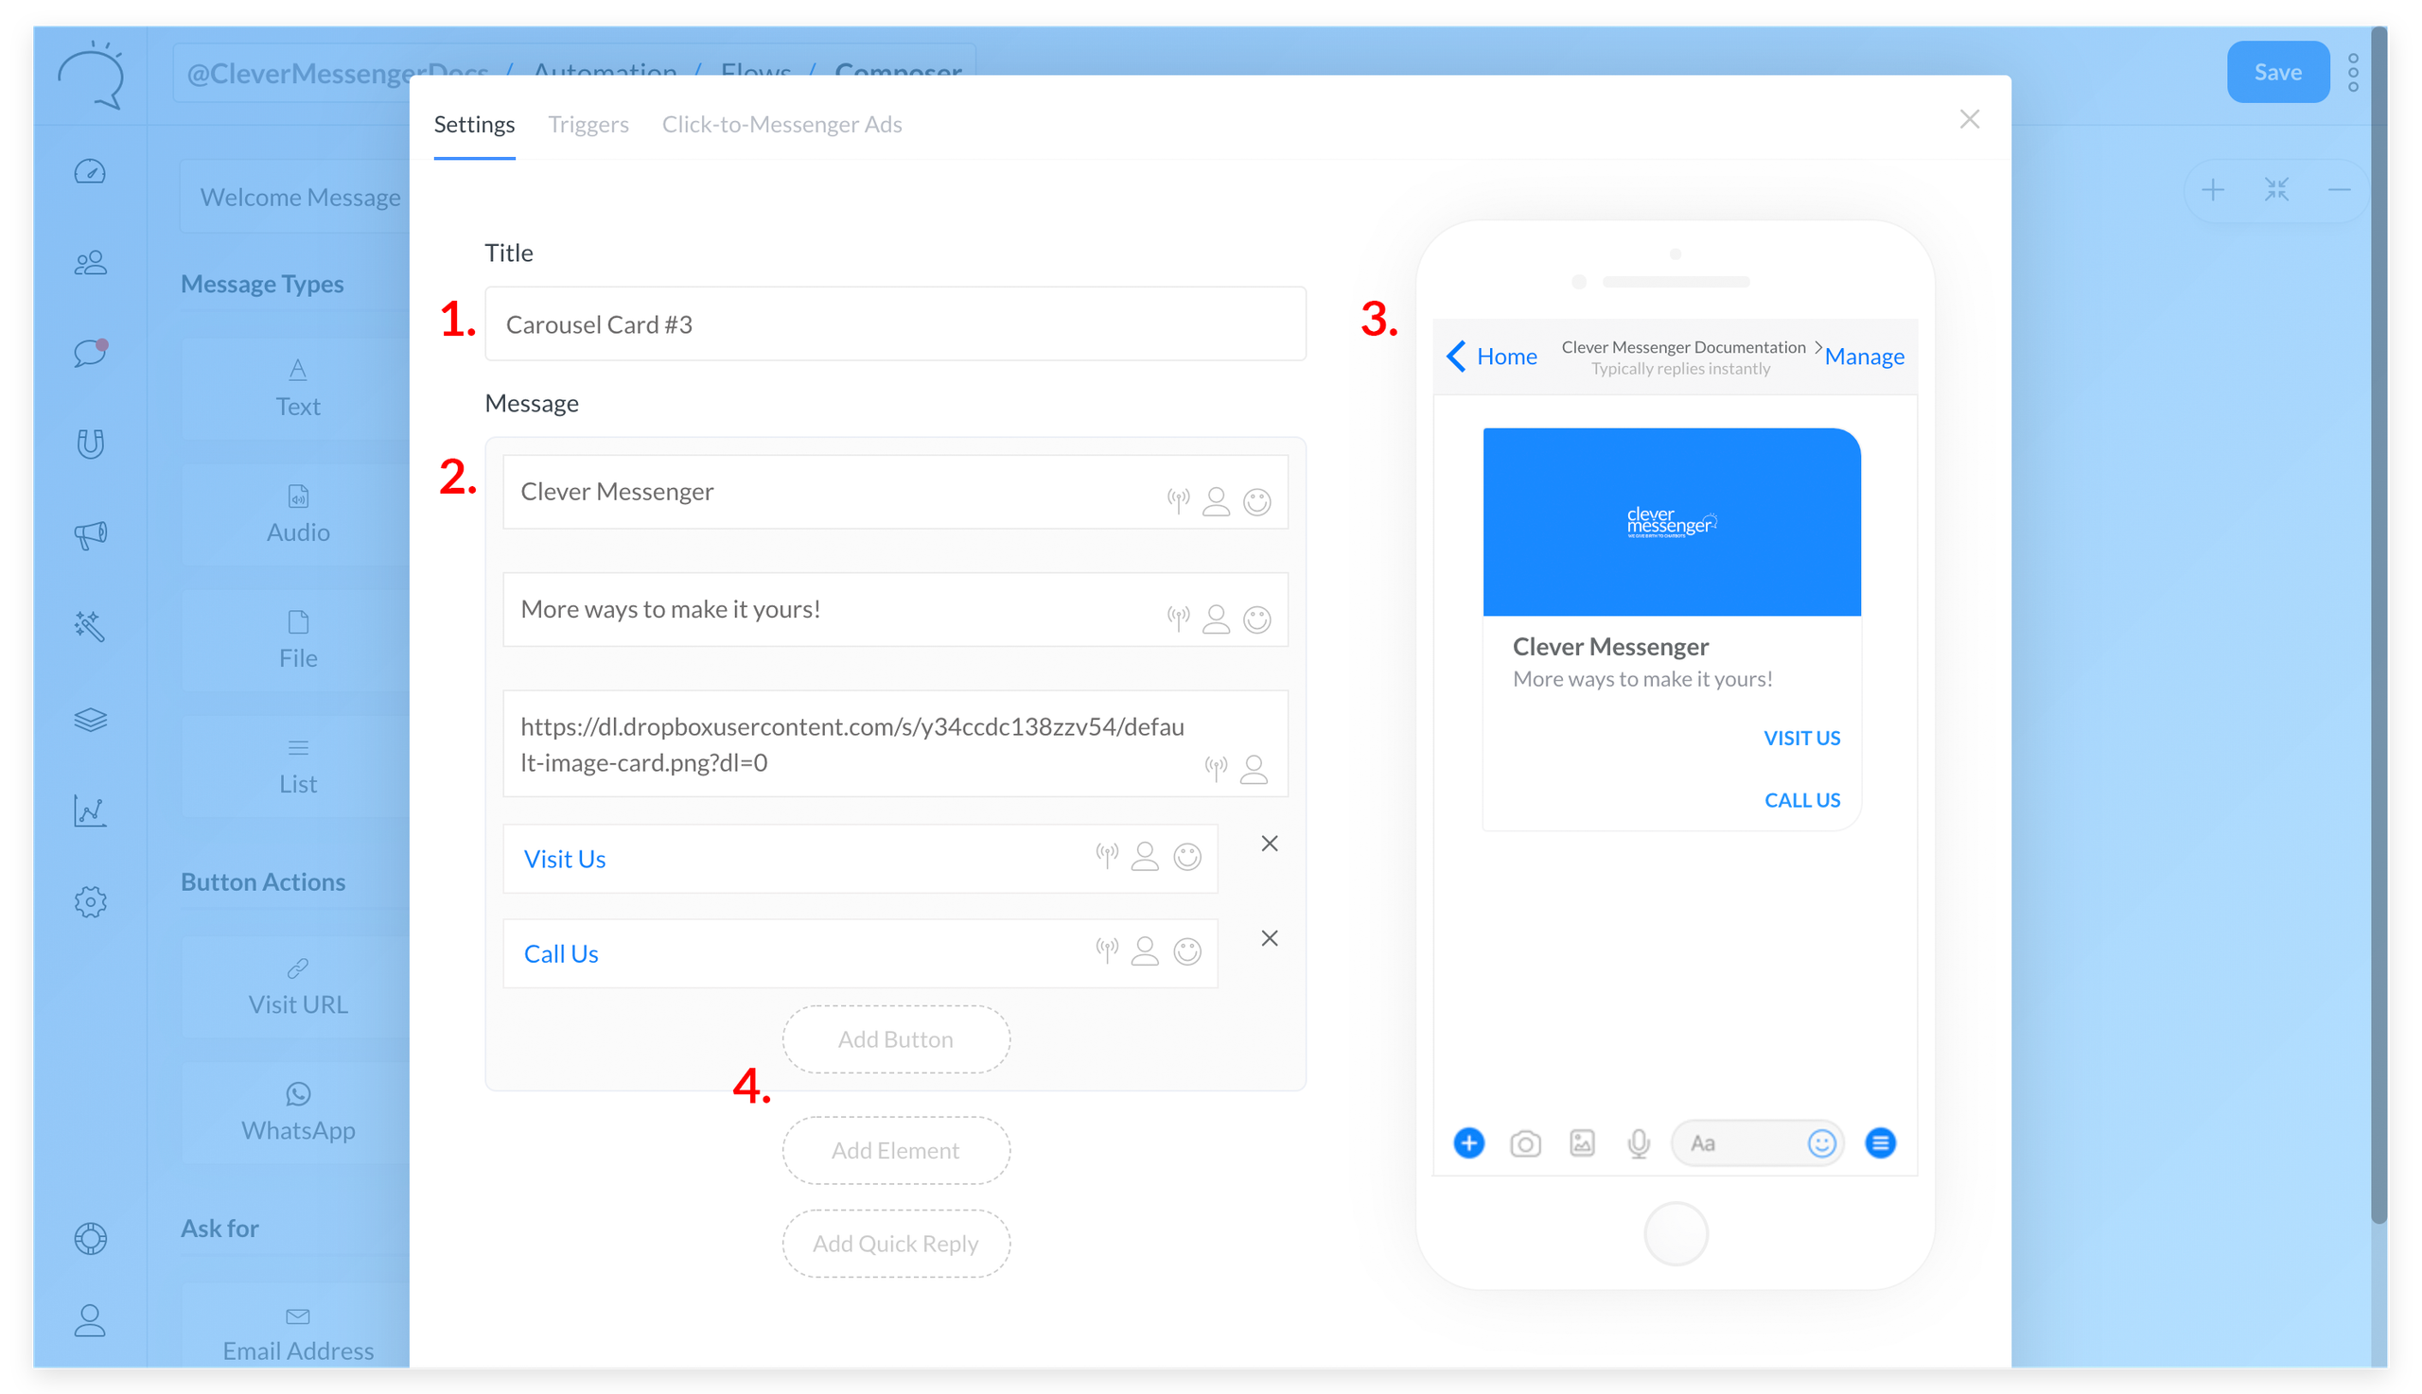Click the Add Button option
The width and height of the screenshot is (2422, 1394).
(x=895, y=1038)
